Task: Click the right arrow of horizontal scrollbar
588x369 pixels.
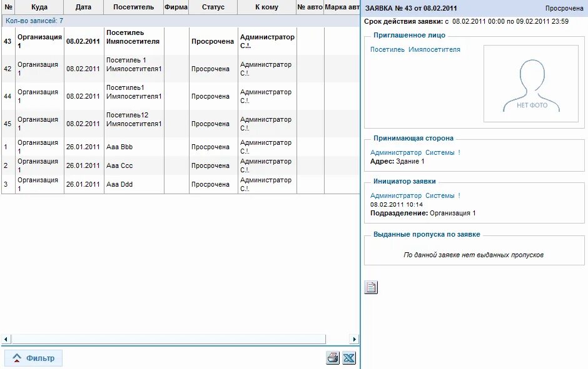Action: [x=355, y=339]
